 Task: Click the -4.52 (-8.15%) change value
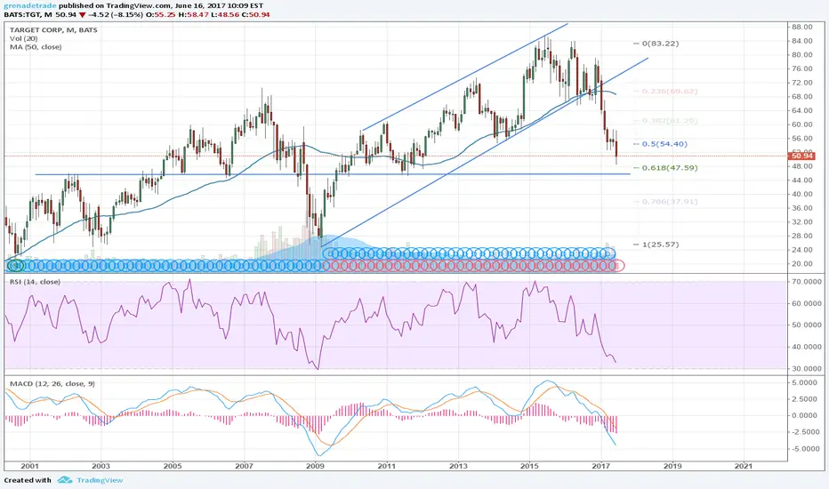pos(116,14)
